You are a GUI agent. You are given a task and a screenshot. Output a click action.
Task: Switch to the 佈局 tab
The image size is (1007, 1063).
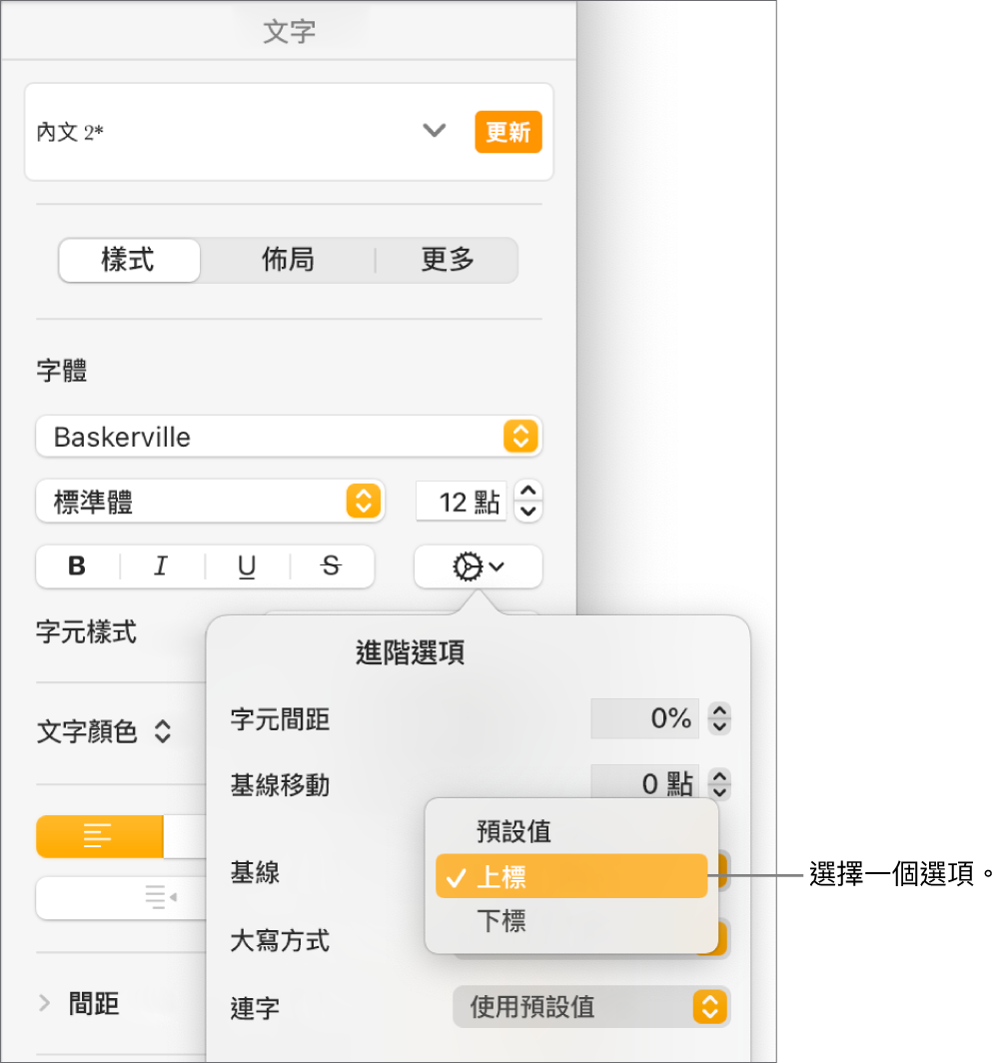click(x=288, y=260)
